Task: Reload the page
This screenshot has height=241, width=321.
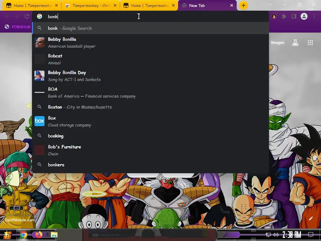Action: pos(27,16)
